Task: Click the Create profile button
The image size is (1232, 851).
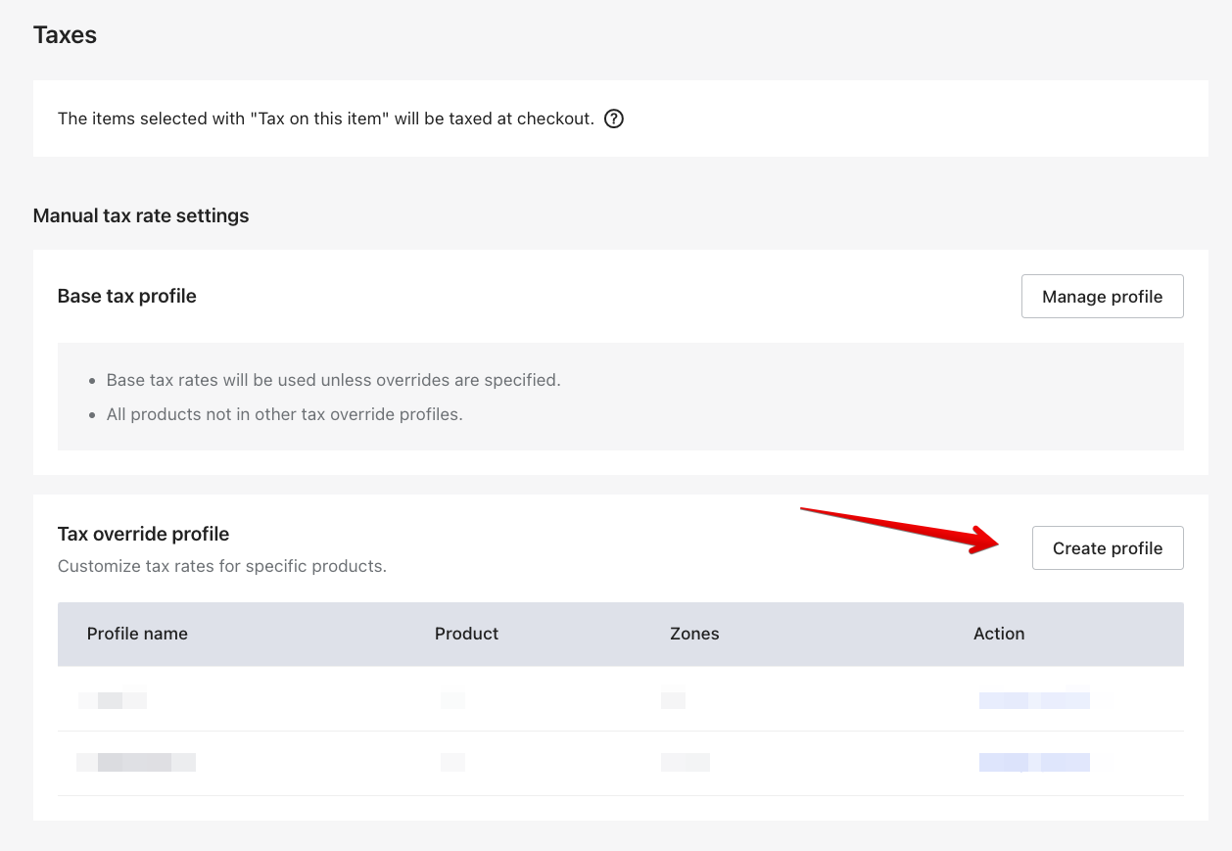Action: coord(1107,548)
